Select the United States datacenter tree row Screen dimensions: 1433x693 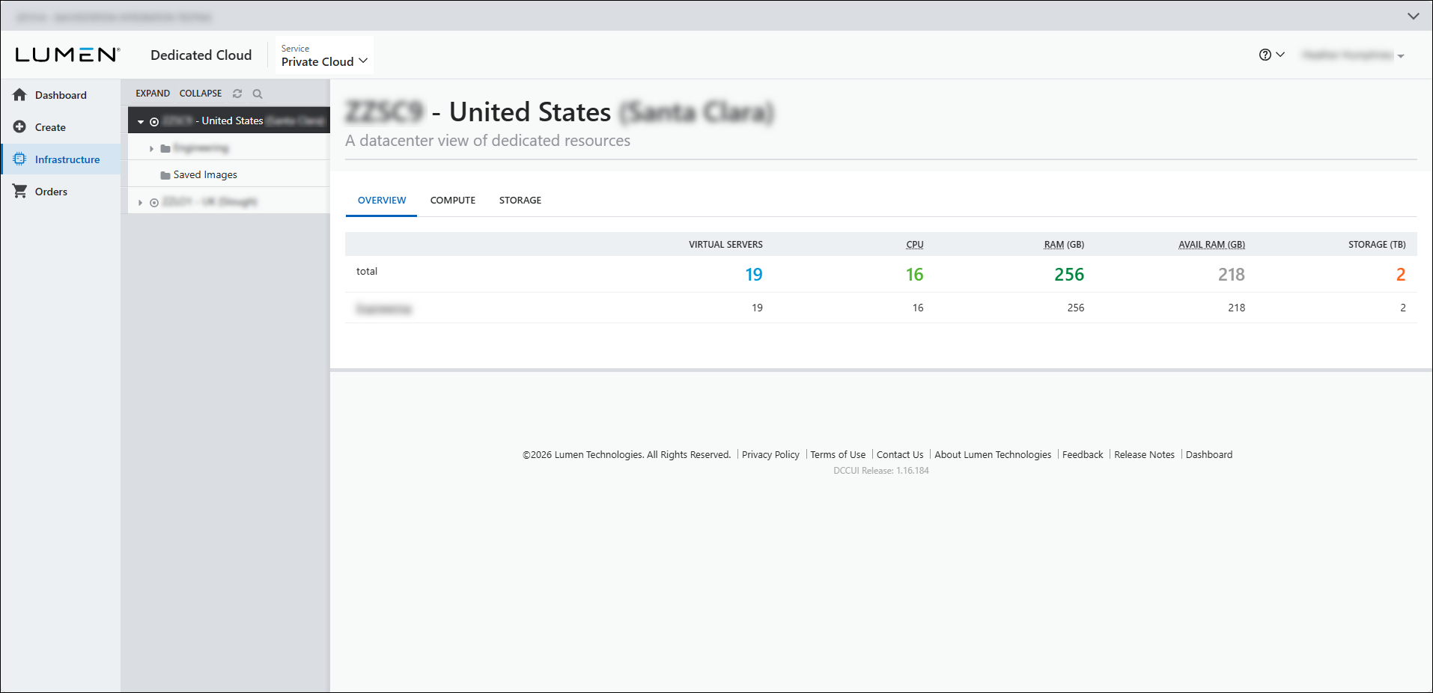(229, 120)
